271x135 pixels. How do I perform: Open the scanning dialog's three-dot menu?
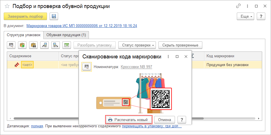(x=168, y=57)
